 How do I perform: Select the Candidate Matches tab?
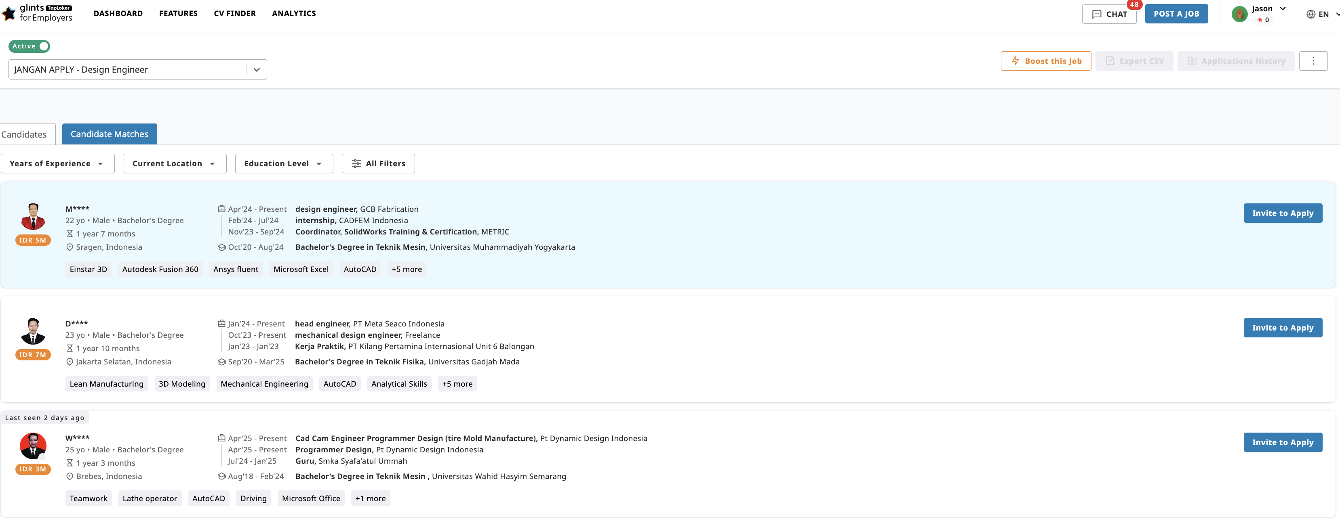(109, 134)
